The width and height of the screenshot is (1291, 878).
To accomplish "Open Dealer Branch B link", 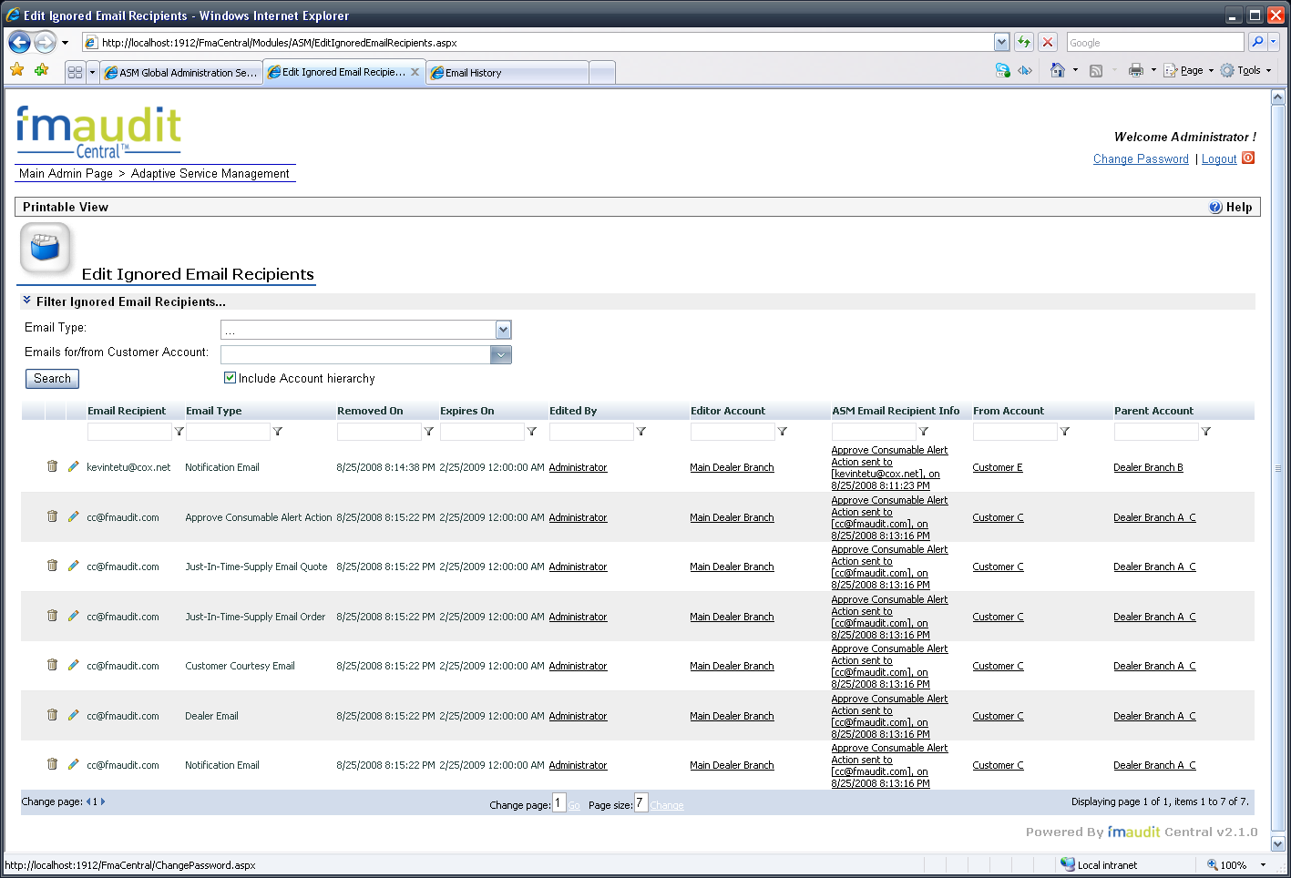I will coord(1148,467).
